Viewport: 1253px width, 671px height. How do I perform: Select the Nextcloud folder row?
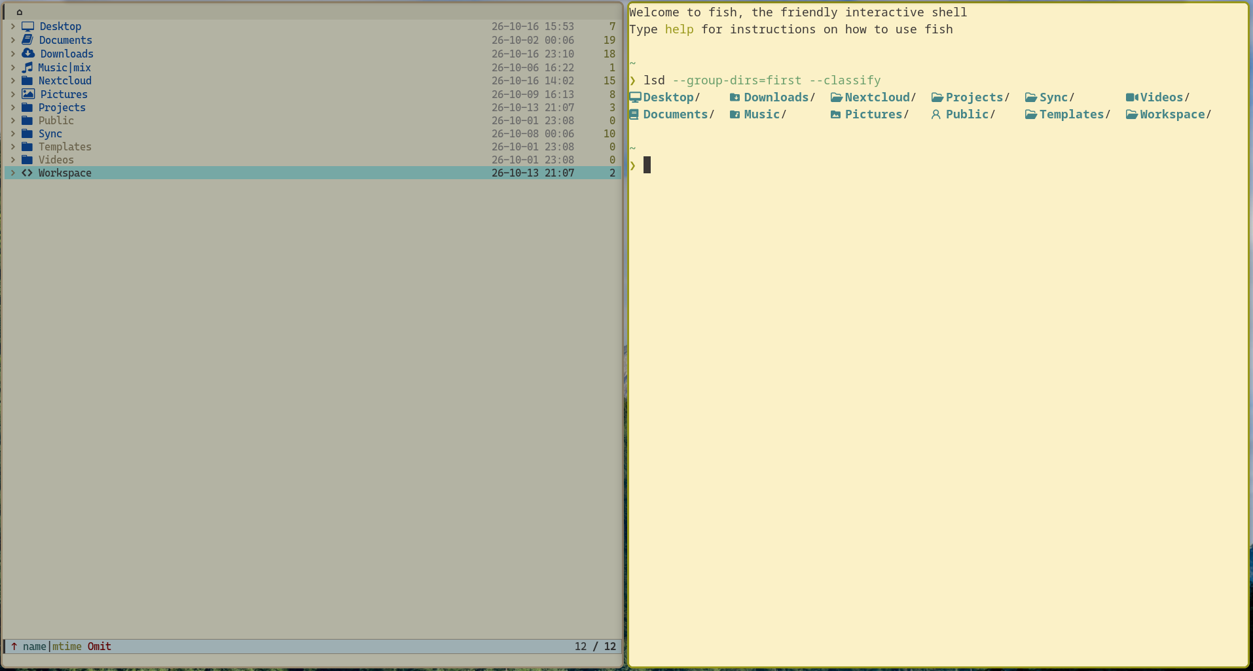tap(313, 80)
